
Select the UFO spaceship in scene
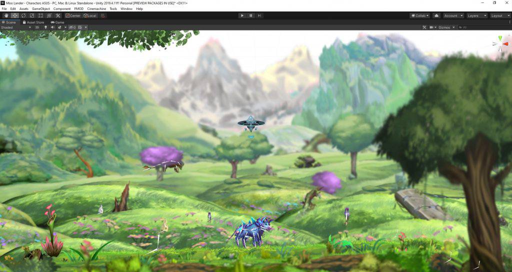coord(251,123)
